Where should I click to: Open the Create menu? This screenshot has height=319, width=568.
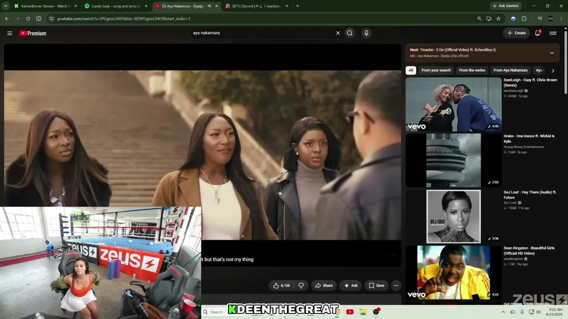coord(517,33)
